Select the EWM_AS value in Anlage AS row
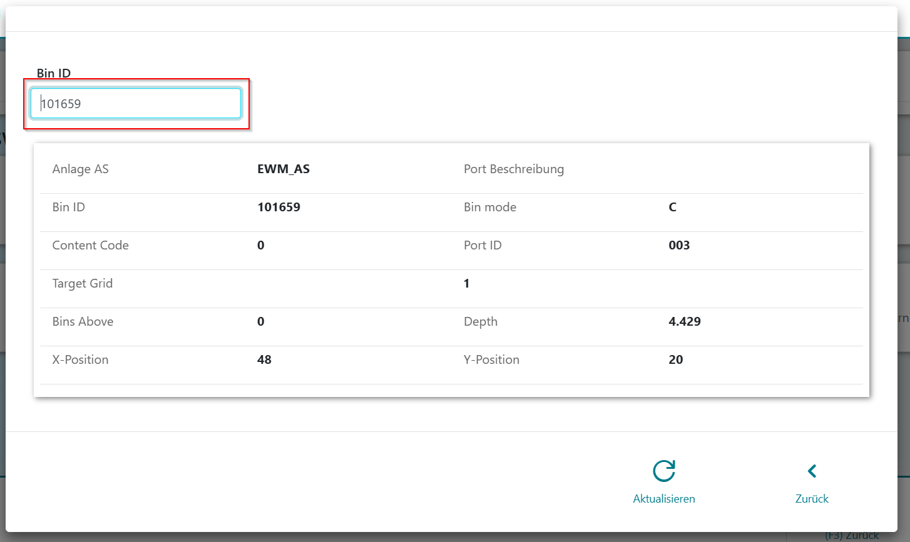 click(x=284, y=169)
